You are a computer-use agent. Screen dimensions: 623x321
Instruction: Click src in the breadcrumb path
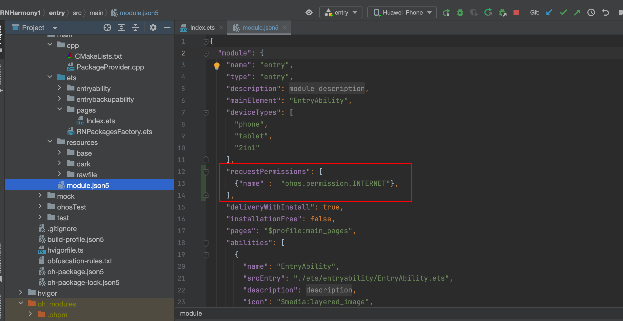click(77, 13)
